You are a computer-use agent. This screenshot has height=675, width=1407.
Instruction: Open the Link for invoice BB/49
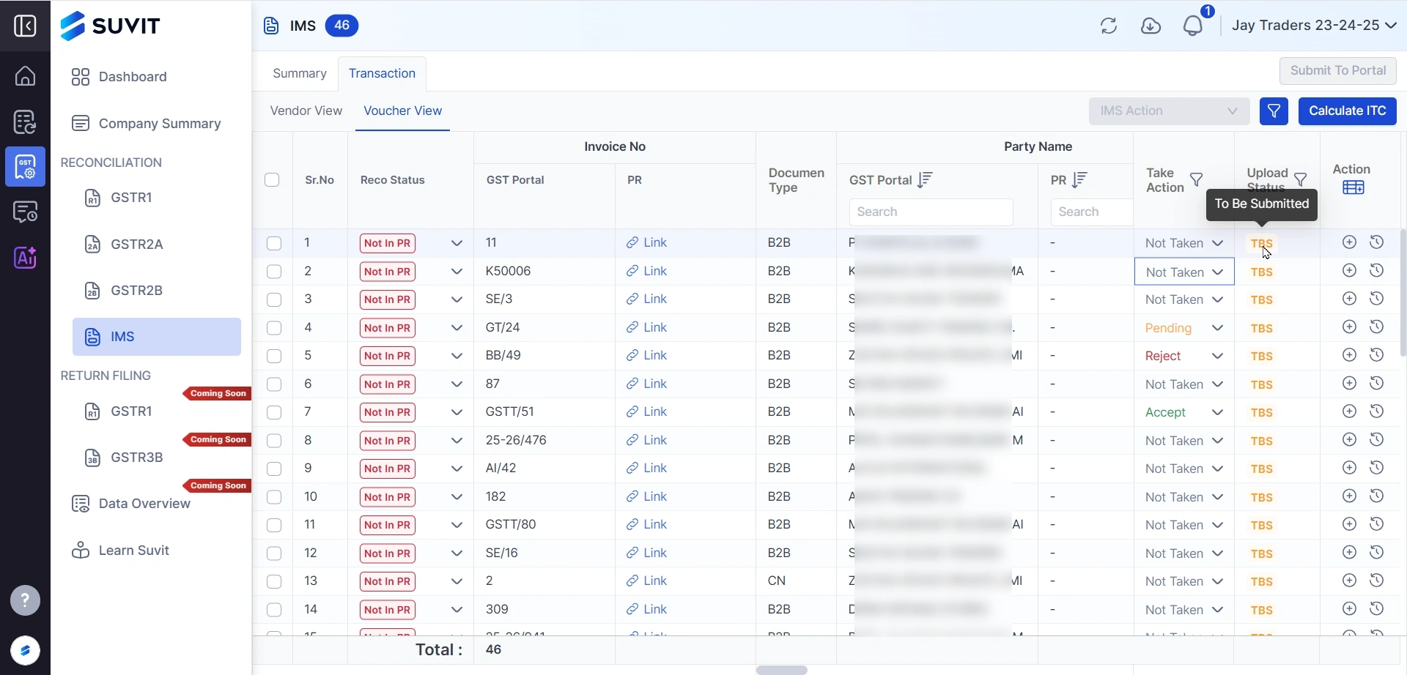[x=647, y=355]
